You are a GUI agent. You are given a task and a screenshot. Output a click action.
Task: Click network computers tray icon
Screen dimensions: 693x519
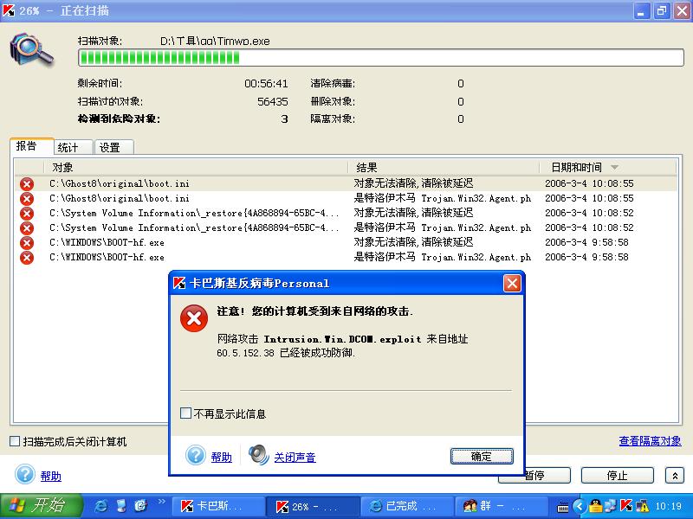(x=611, y=506)
